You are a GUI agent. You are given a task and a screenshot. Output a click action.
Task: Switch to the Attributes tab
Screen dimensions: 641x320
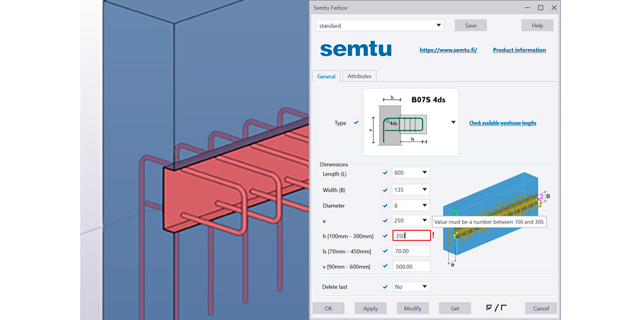[x=359, y=76]
